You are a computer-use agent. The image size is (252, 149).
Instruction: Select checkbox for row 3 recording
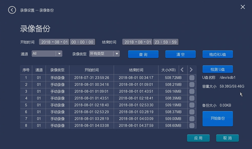coord(192,91)
